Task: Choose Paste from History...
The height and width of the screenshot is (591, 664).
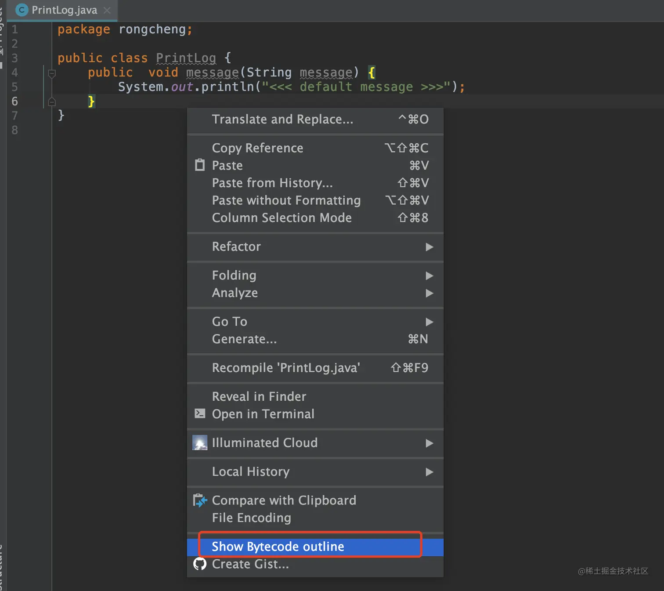Action: tap(315, 183)
